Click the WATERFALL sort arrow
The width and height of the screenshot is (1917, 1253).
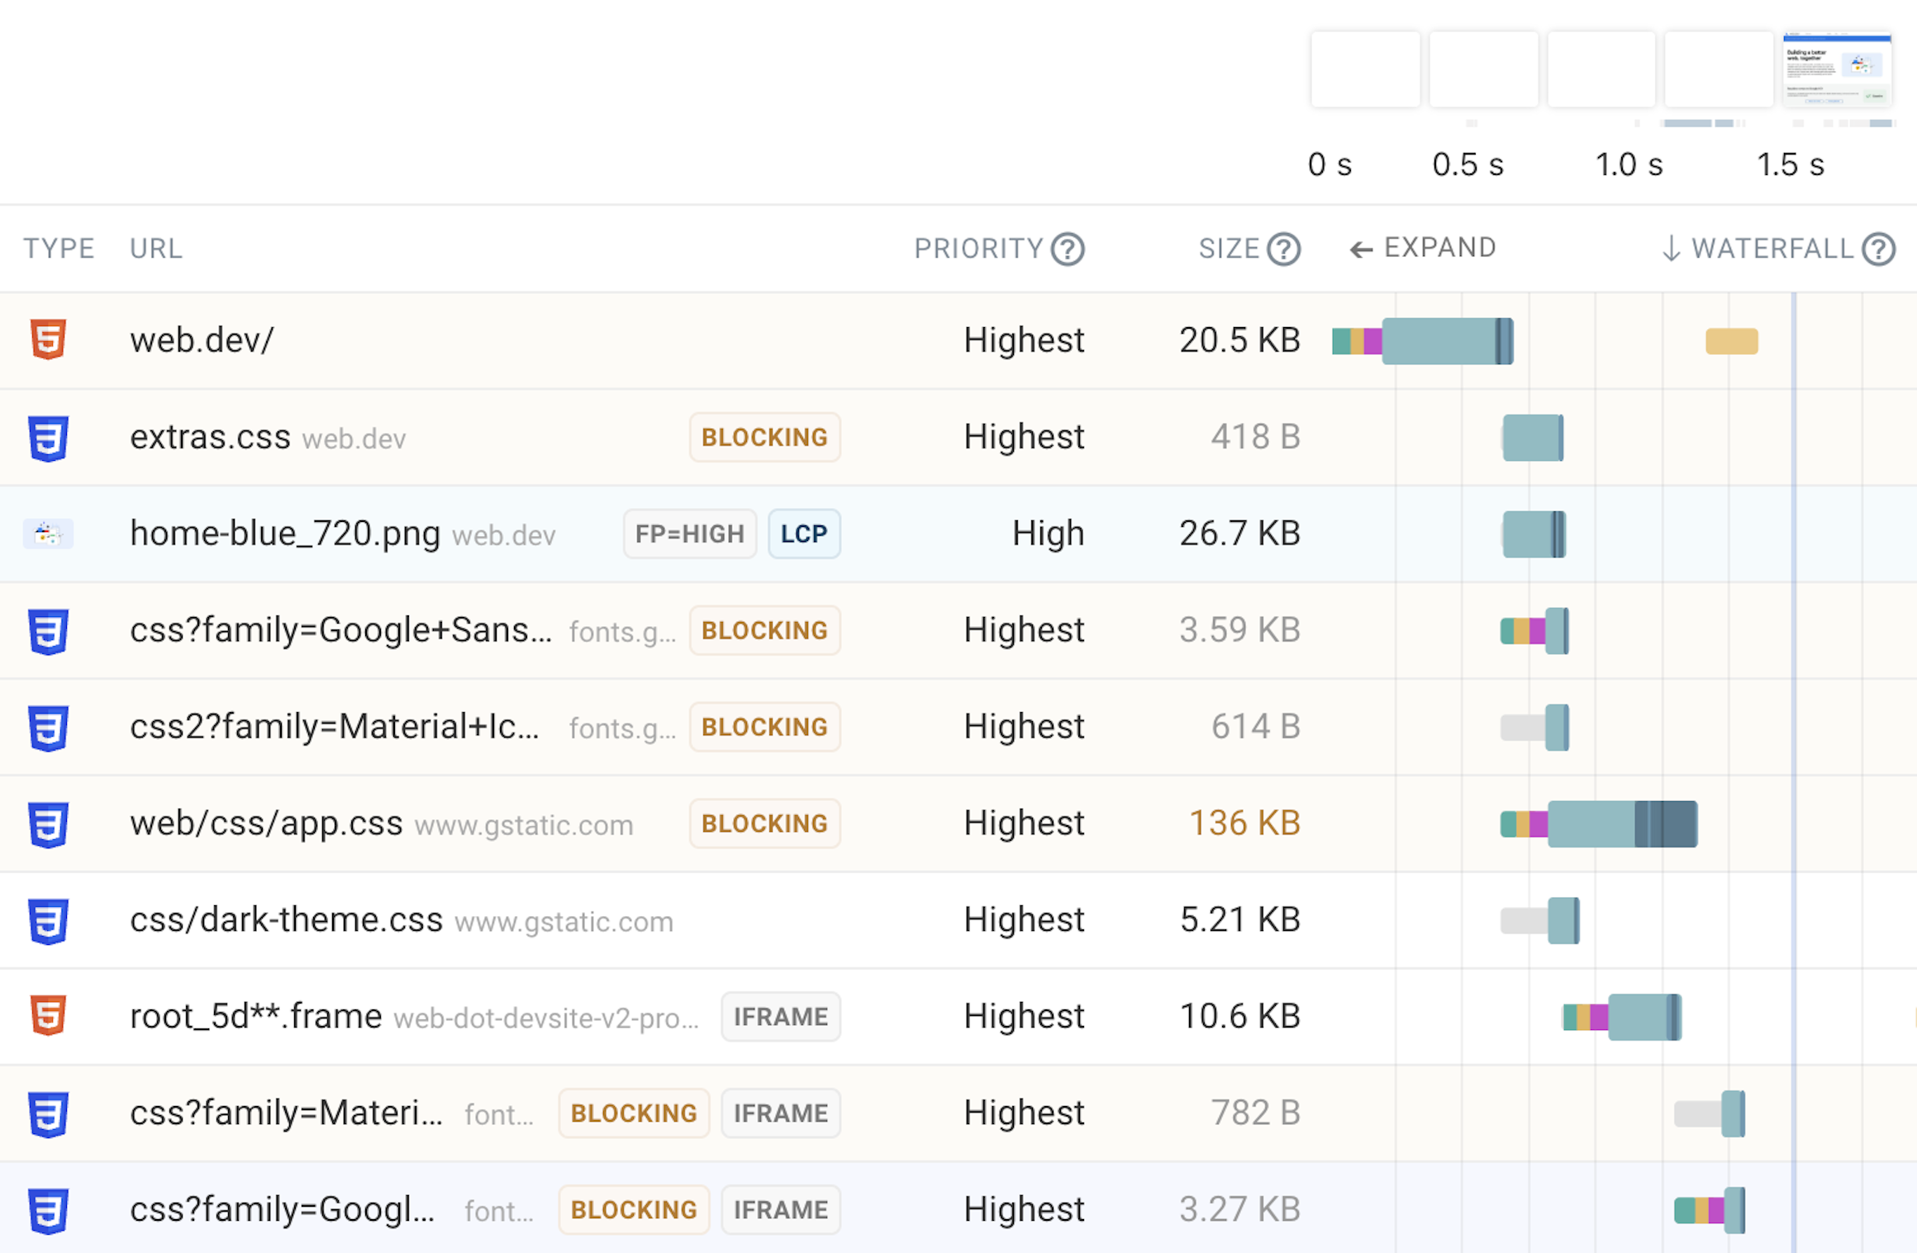(x=1671, y=249)
